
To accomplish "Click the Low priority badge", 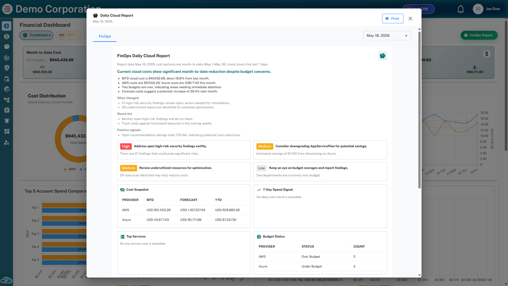I will (x=261, y=168).
